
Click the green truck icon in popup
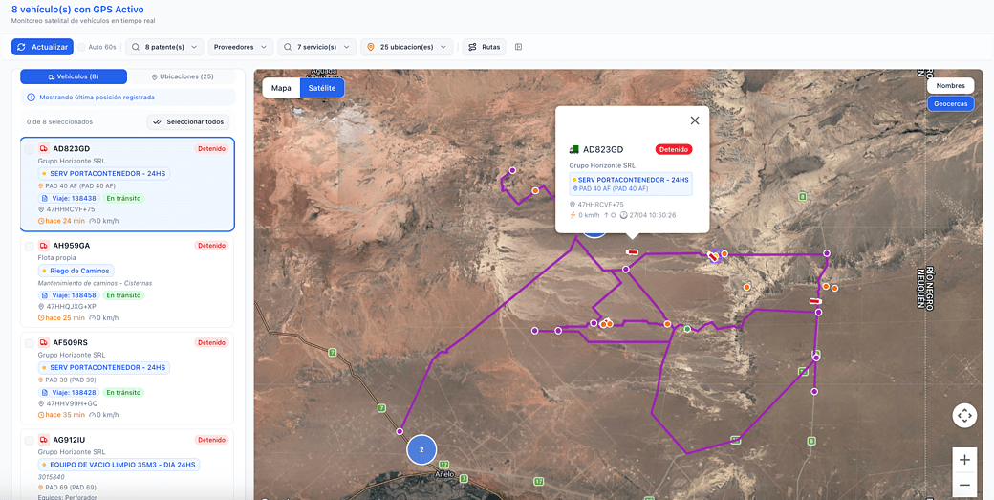tap(574, 150)
